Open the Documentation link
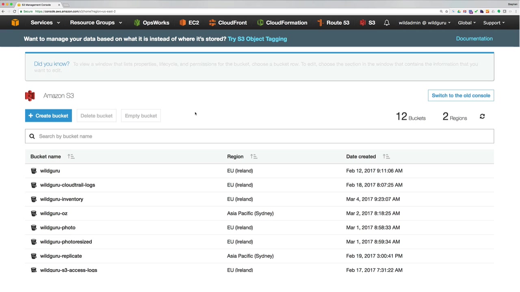This screenshot has height=292, width=520. (474, 39)
